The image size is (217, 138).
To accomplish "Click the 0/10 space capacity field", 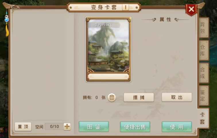I will (54, 127).
